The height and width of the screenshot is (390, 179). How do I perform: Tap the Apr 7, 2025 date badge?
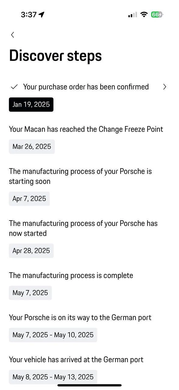click(29, 199)
